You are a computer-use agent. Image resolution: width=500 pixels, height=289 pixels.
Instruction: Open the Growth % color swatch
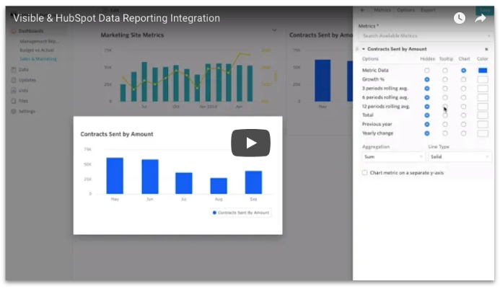click(483, 79)
